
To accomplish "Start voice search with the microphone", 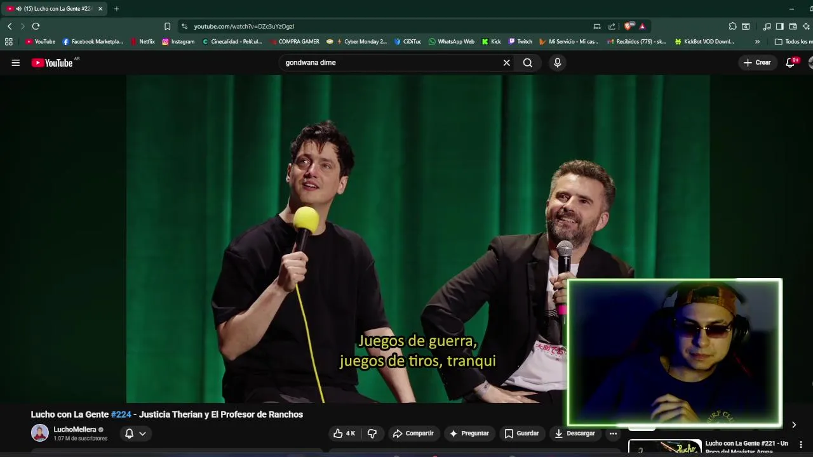I will click(x=557, y=62).
